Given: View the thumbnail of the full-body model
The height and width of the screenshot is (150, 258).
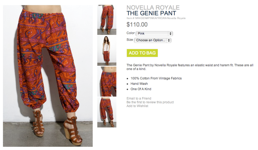Looking at the screenshot, I should coord(107,51).
